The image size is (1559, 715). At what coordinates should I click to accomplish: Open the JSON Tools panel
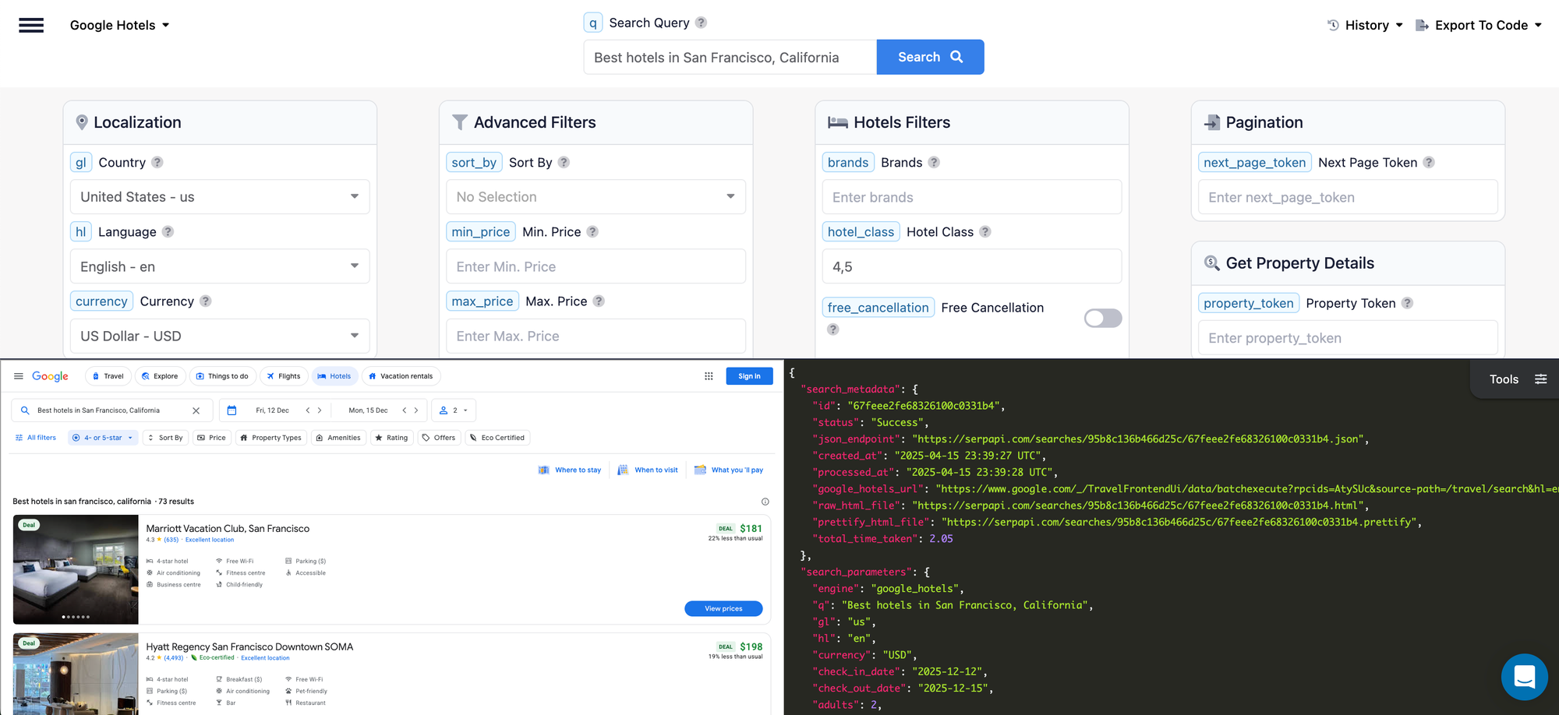pos(1517,379)
